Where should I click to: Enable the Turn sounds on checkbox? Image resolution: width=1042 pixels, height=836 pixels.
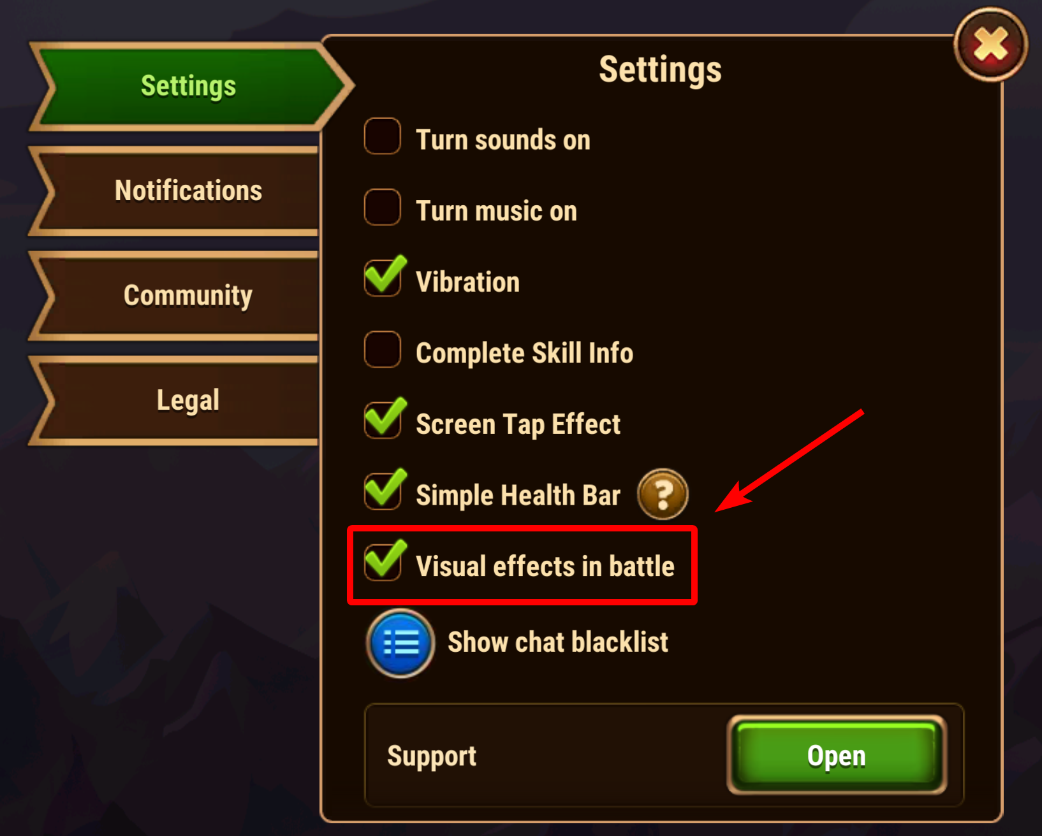(383, 136)
